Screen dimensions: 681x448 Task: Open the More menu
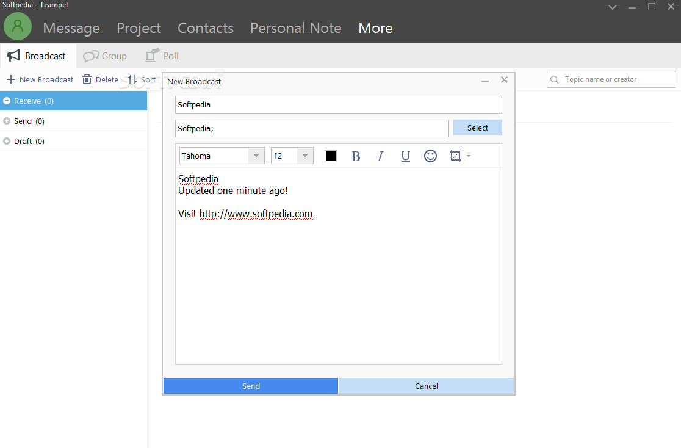coord(375,28)
